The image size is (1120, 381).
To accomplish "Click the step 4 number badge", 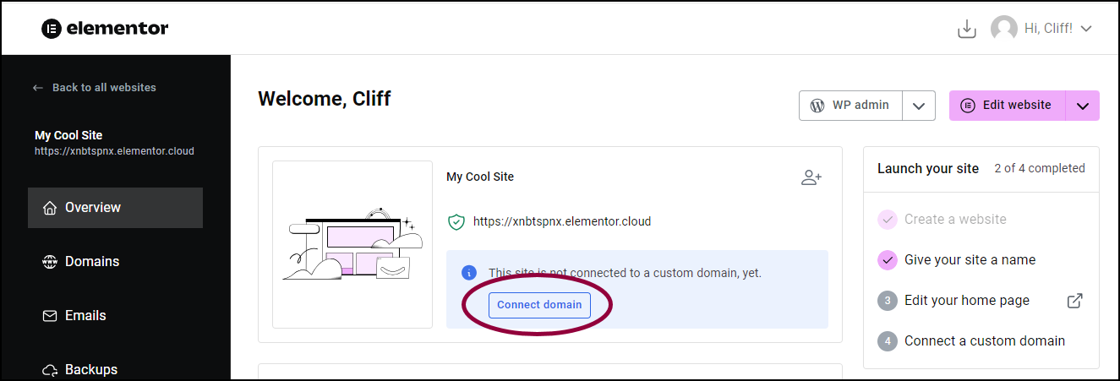I will coord(887,341).
